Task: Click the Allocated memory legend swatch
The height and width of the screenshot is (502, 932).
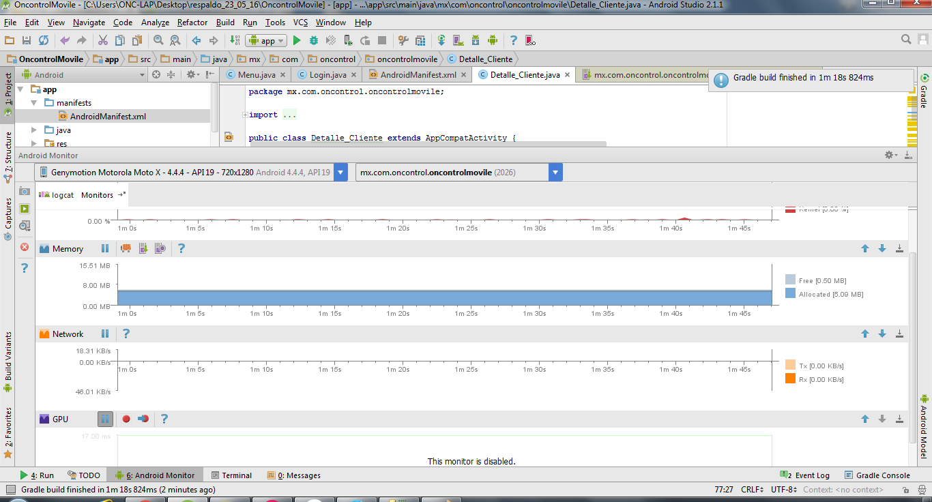Action: (790, 293)
